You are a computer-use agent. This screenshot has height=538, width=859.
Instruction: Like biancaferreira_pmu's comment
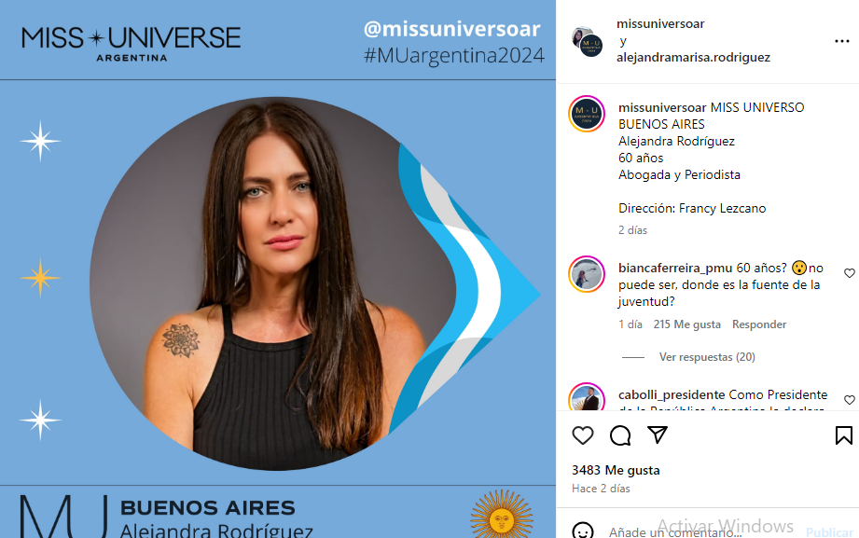[x=849, y=273]
